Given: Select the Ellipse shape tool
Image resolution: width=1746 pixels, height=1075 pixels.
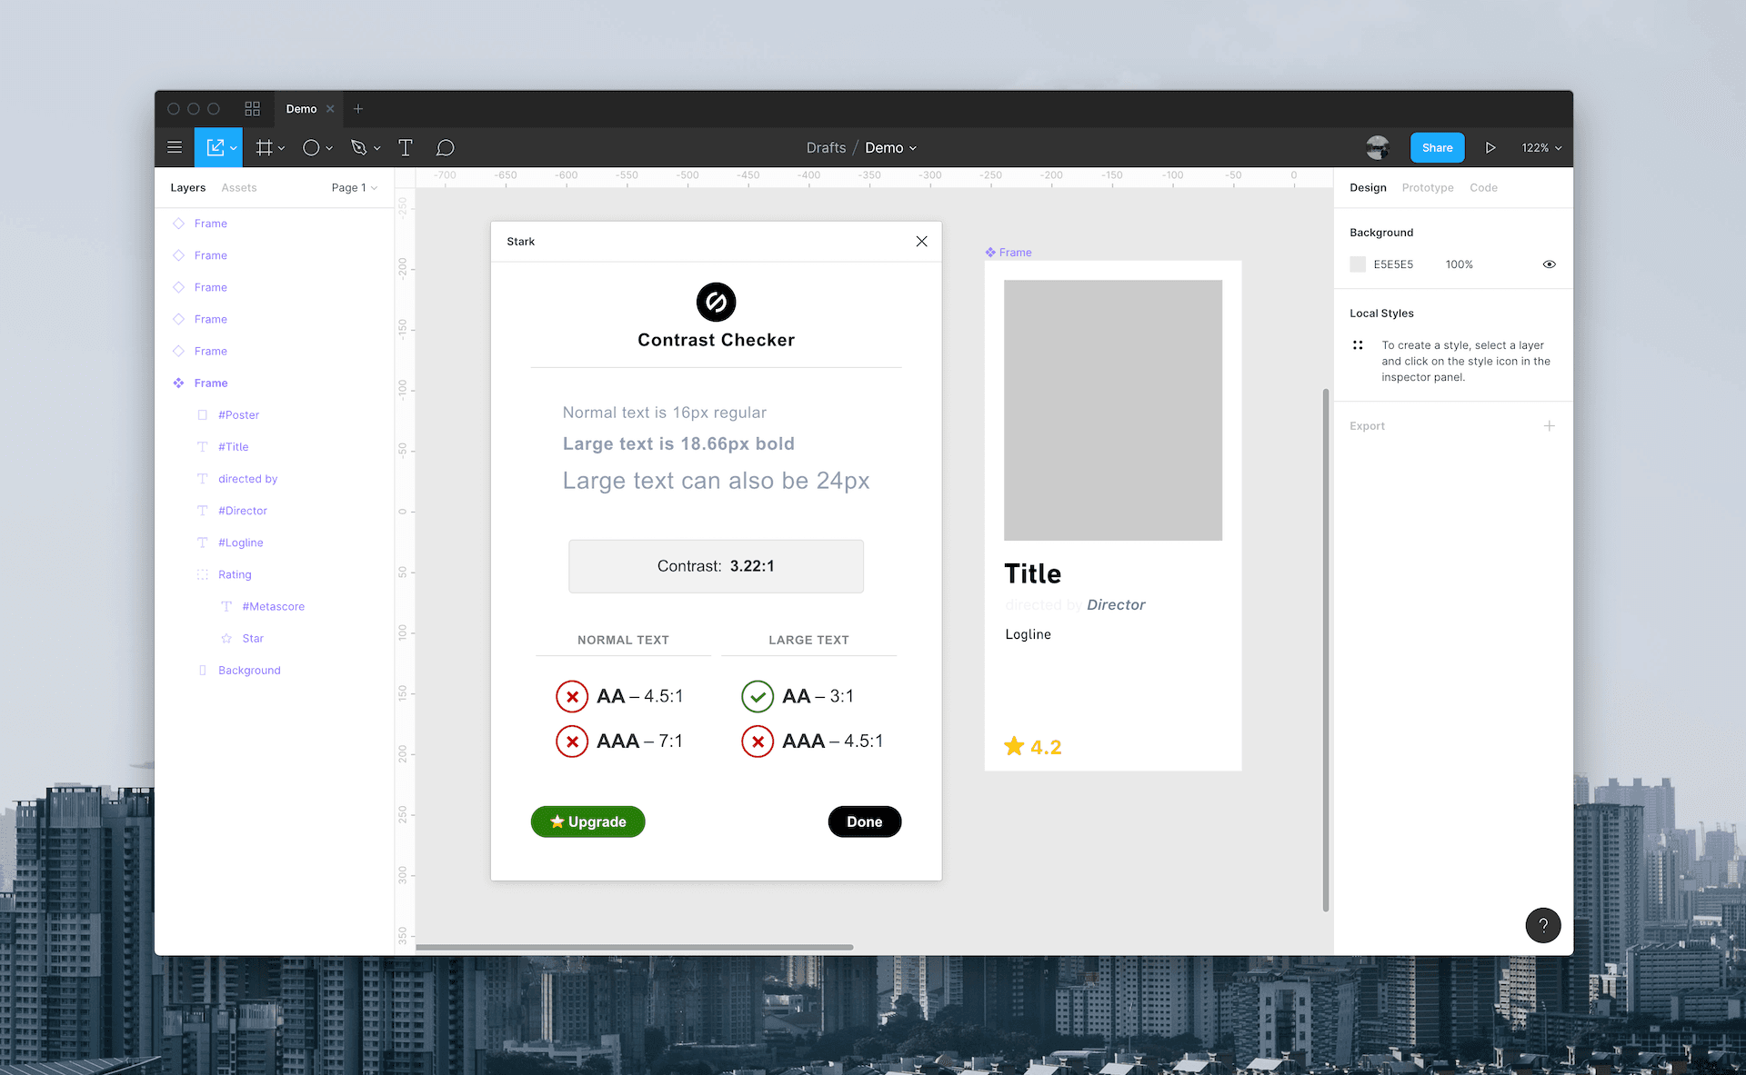Looking at the screenshot, I should click(311, 147).
